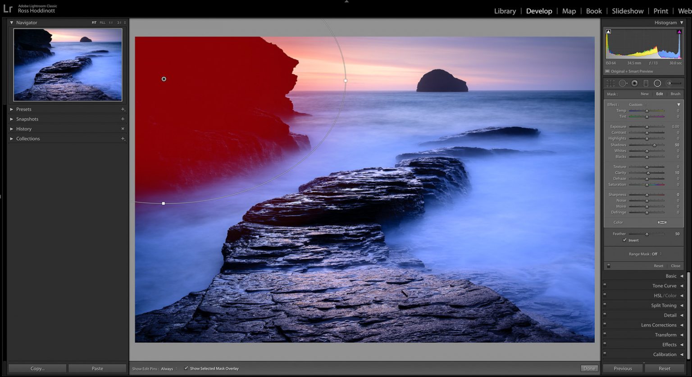This screenshot has width=692, height=377.
Task: Click the Copy button
Action: (x=37, y=368)
